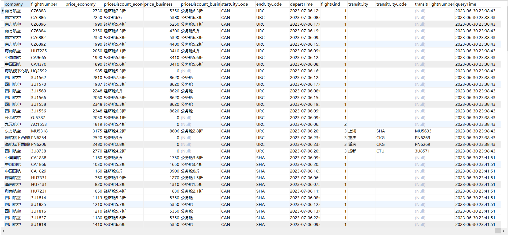This screenshot has height=235, width=508.
Task: Select flight number cell CZ6882
Action: pos(47,37)
